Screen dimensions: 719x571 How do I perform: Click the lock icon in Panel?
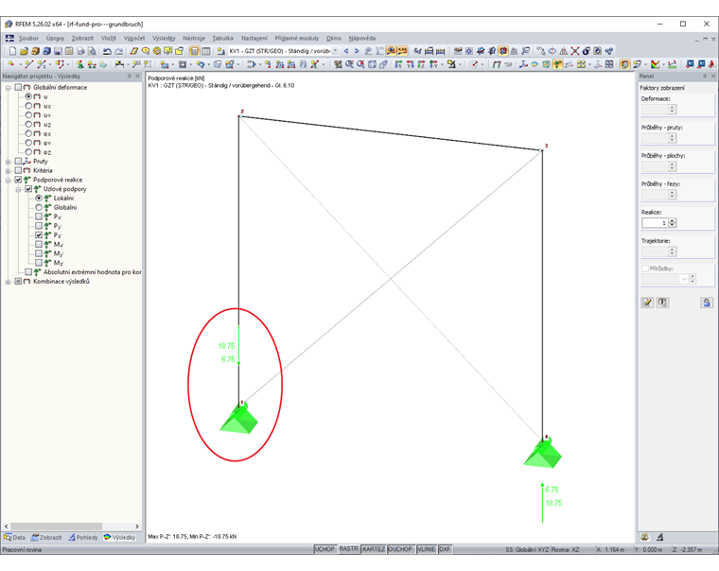707,302
